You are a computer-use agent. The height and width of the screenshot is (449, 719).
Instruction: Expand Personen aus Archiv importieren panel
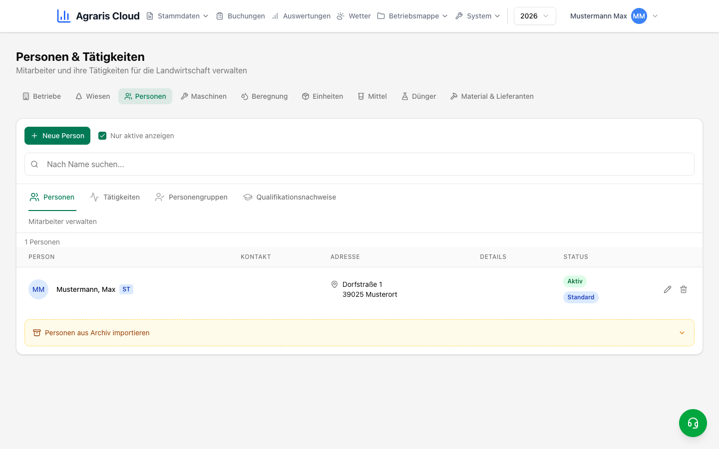[x=359, y=333]
